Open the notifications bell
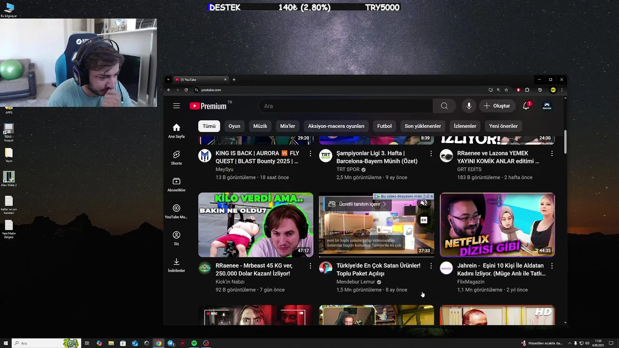 coord(526,106)
